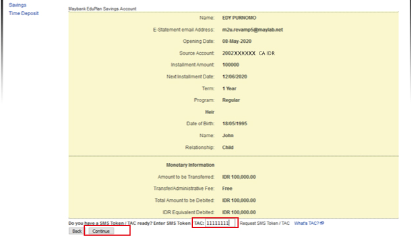Click the popup icon beside What's TAC?

point(322,223)
